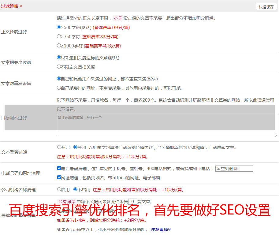The height and width of the screenshot is (235, 279).
Task: Select ≥500字符 default length option
Action: tap(59, 27)
